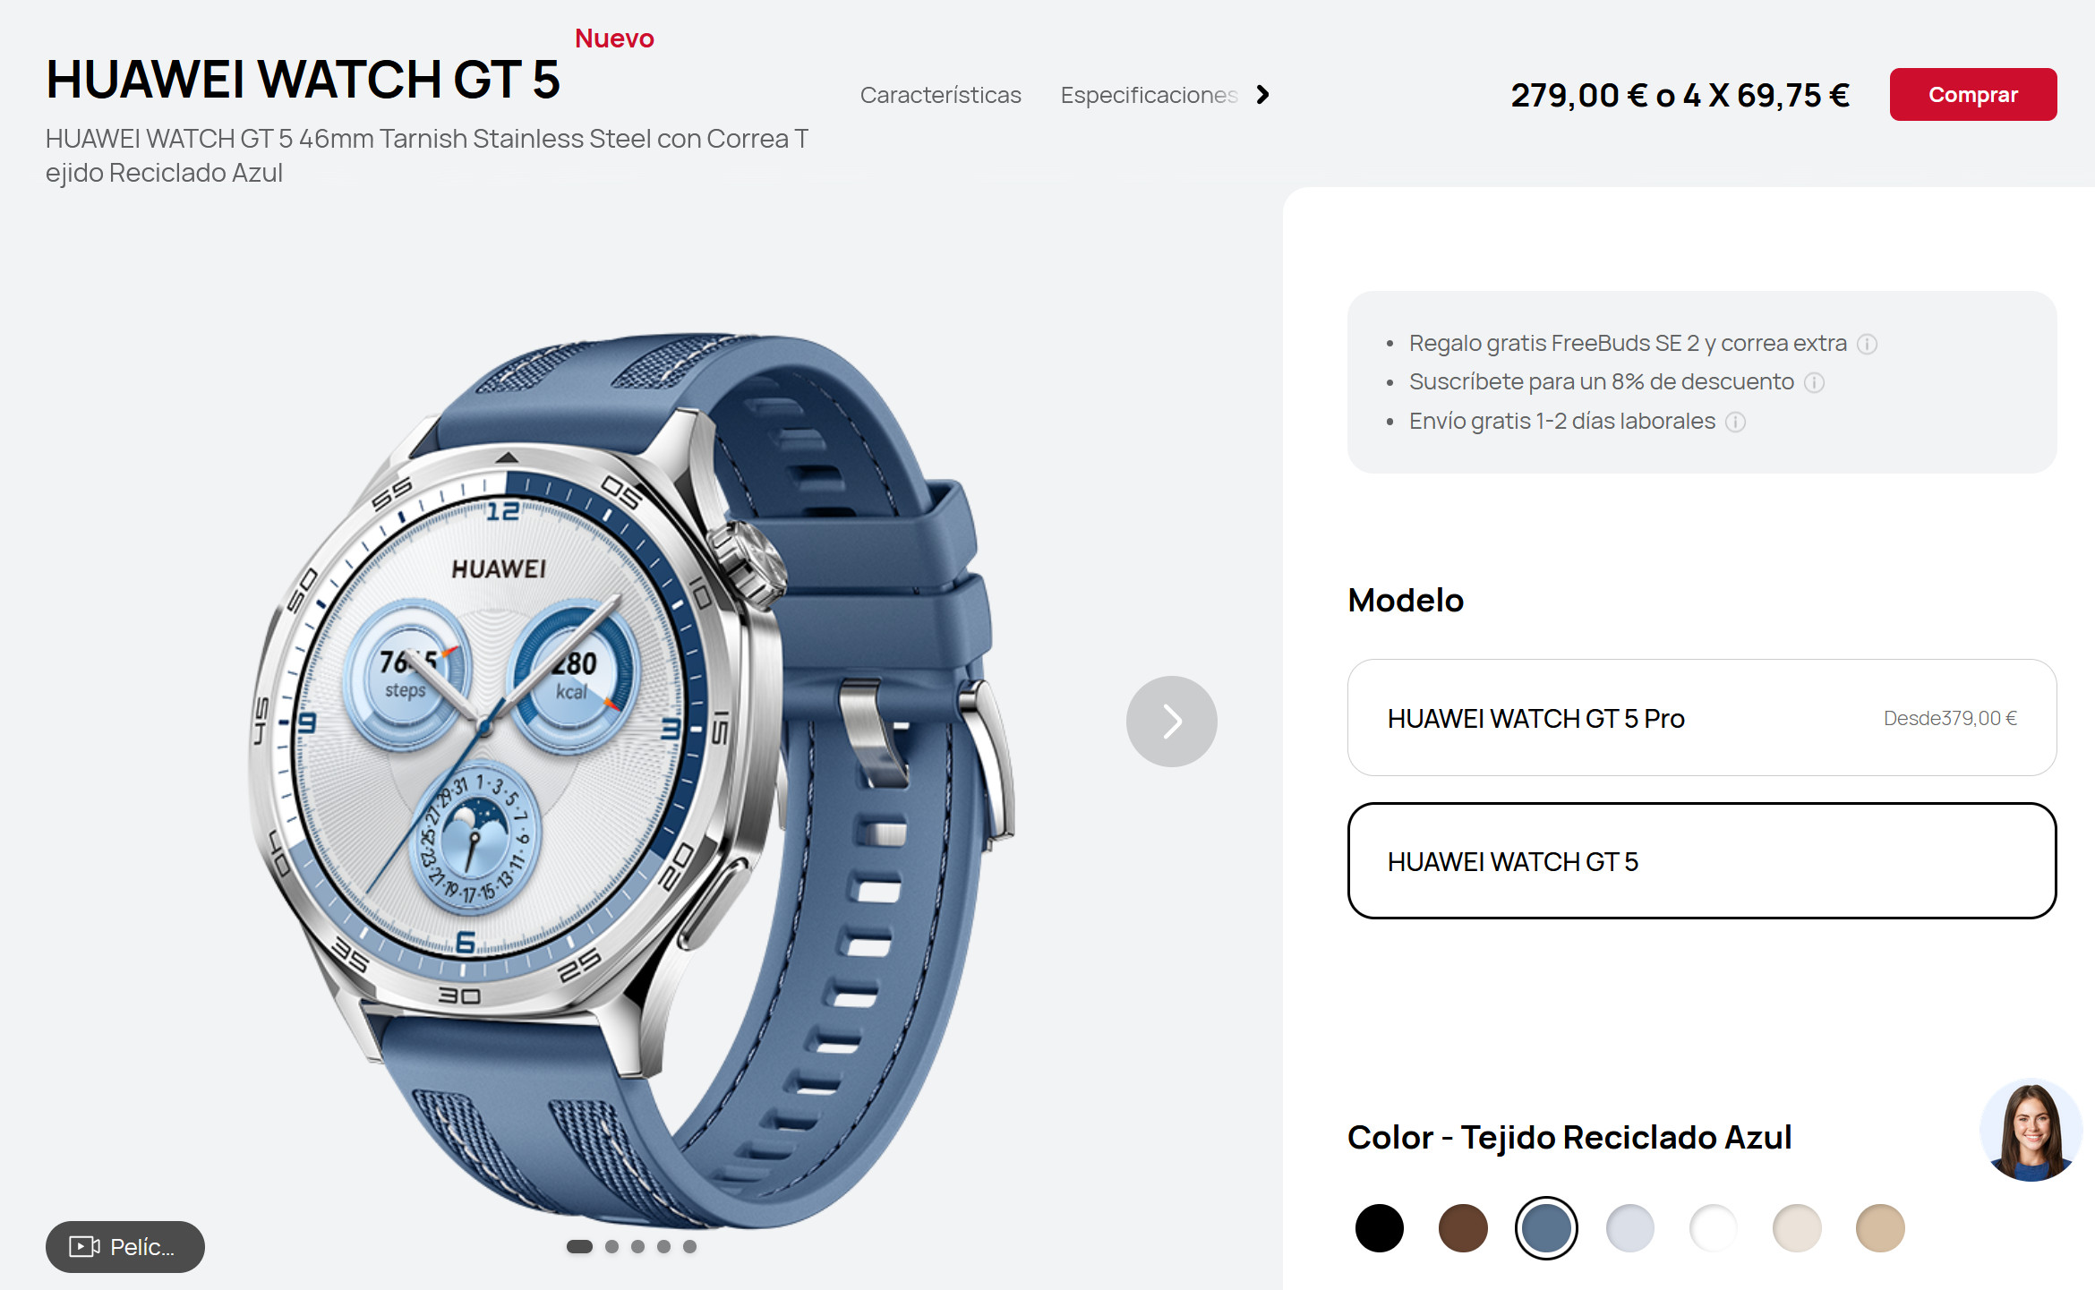This screenshot has height=1290, width=2095.
Task: Choose the light gray-blue color swatch
Action: point(1629,1228)
